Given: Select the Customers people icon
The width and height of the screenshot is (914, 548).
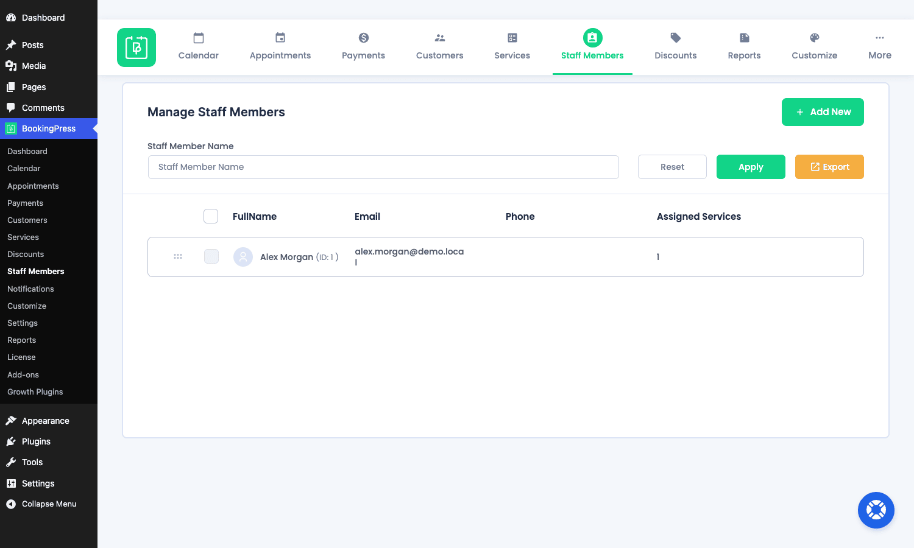Looking at the screenshot, I should (440, 38).
